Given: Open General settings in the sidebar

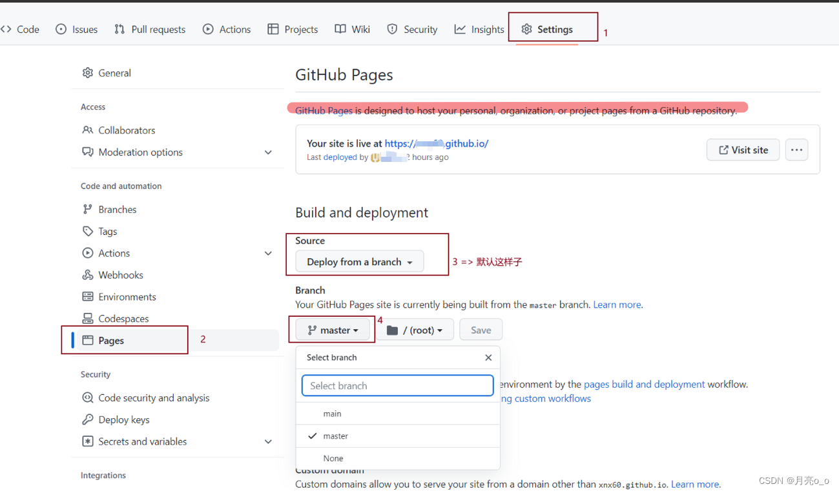Looking at the screenshot, I should click(x=177, y=73).
